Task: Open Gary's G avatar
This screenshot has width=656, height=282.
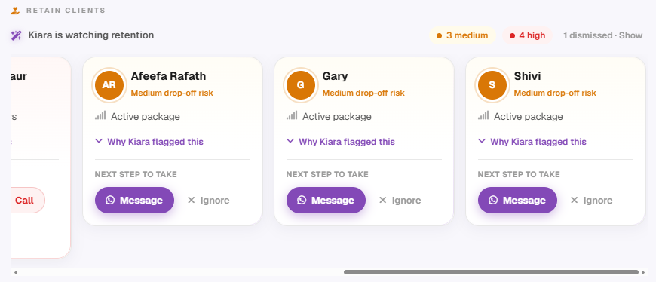Action: (300, 85)
